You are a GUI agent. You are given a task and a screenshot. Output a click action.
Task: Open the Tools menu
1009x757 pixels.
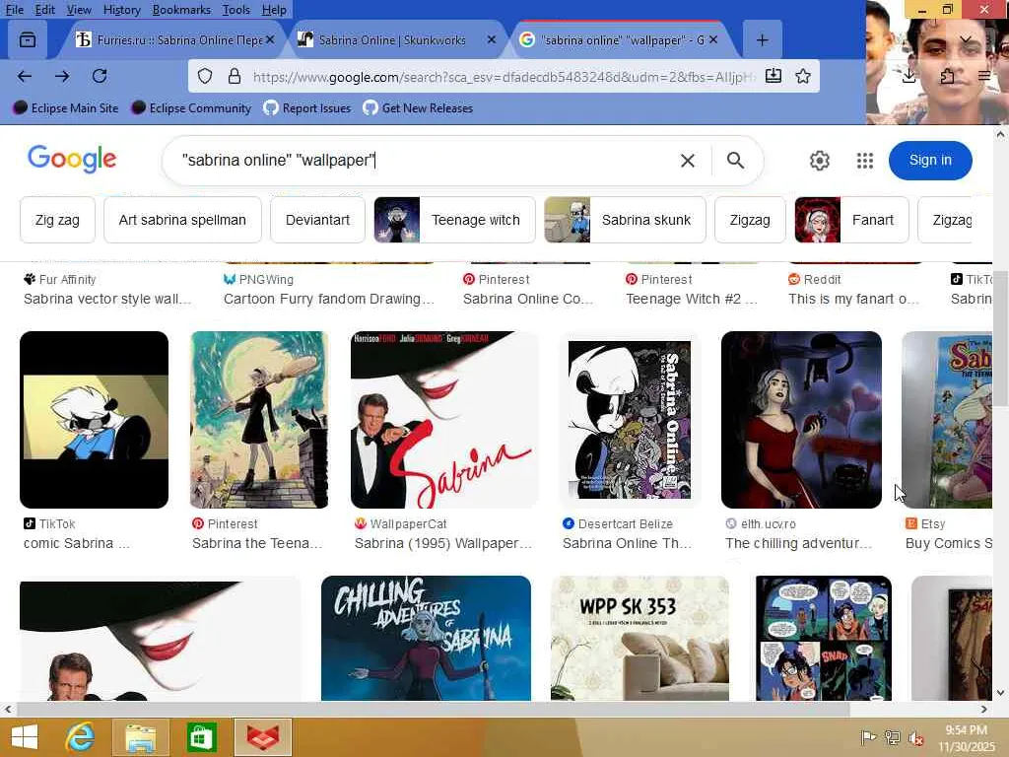click(x=236, y=10)
